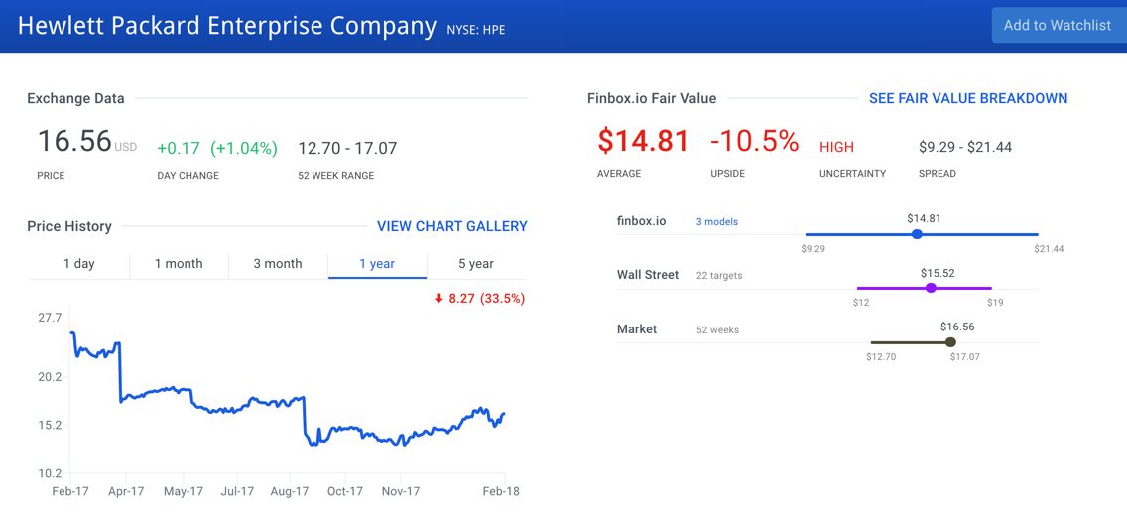Click the NYSE: HPE ticker label
This screenshot has height=523, width=1127.
(476, 30)
